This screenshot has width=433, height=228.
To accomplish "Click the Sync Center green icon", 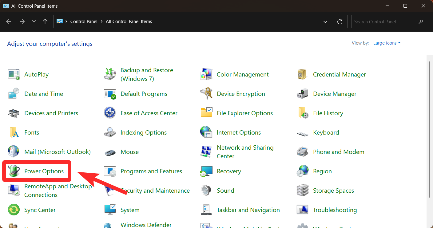I will pyautogui.click(x=14, y=210).
